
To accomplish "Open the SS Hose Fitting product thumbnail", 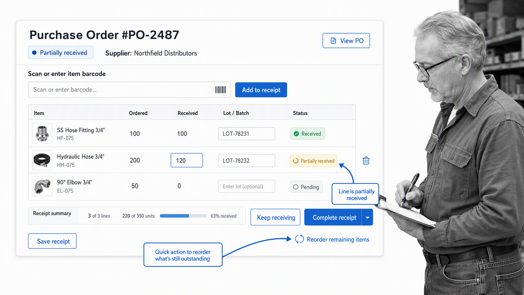I will (42, 133).
